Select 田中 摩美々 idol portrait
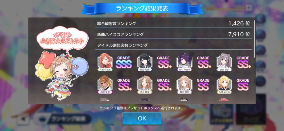 [x=184, y=62]
